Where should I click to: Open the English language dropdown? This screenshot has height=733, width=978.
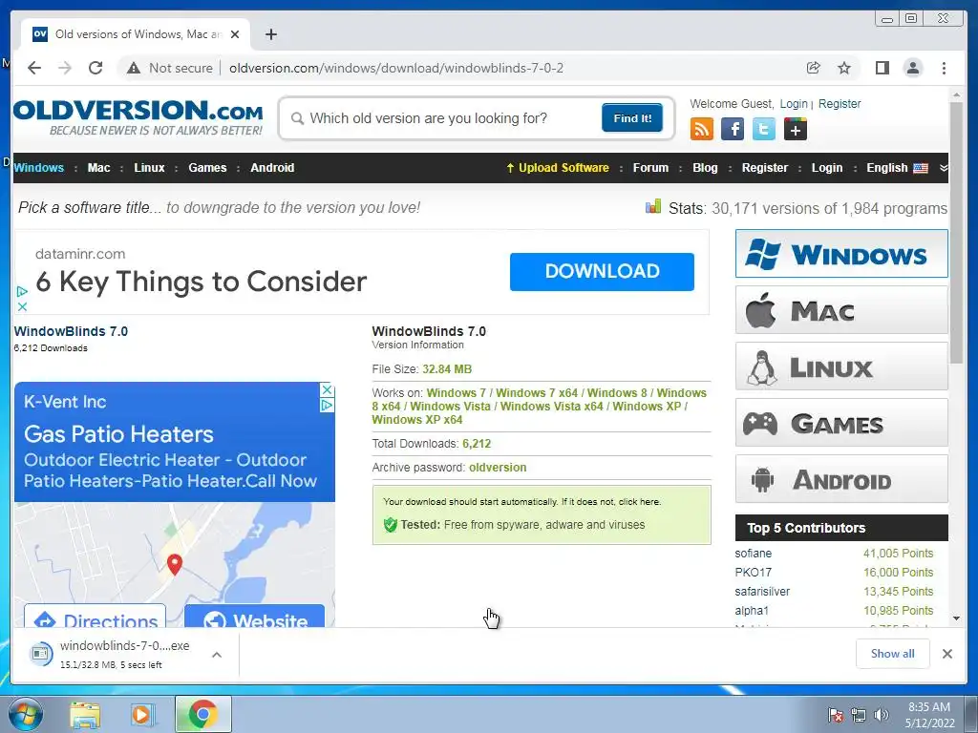point(897,168)
